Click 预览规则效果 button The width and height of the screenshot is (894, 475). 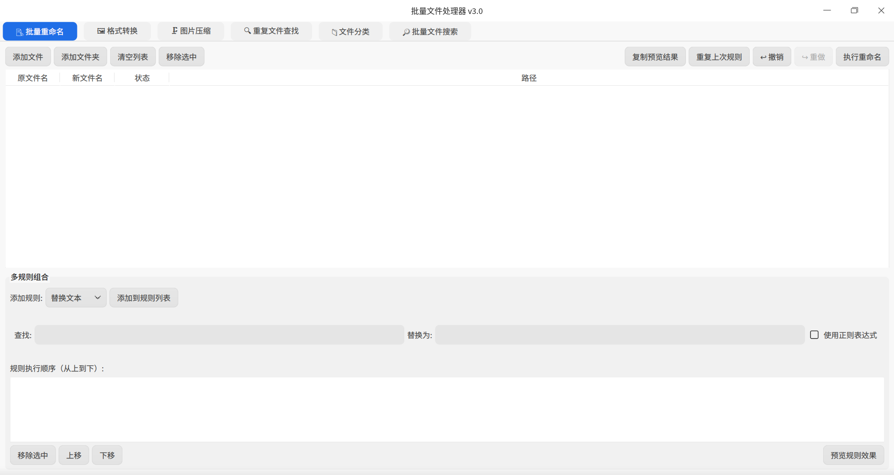click(853, 455)
